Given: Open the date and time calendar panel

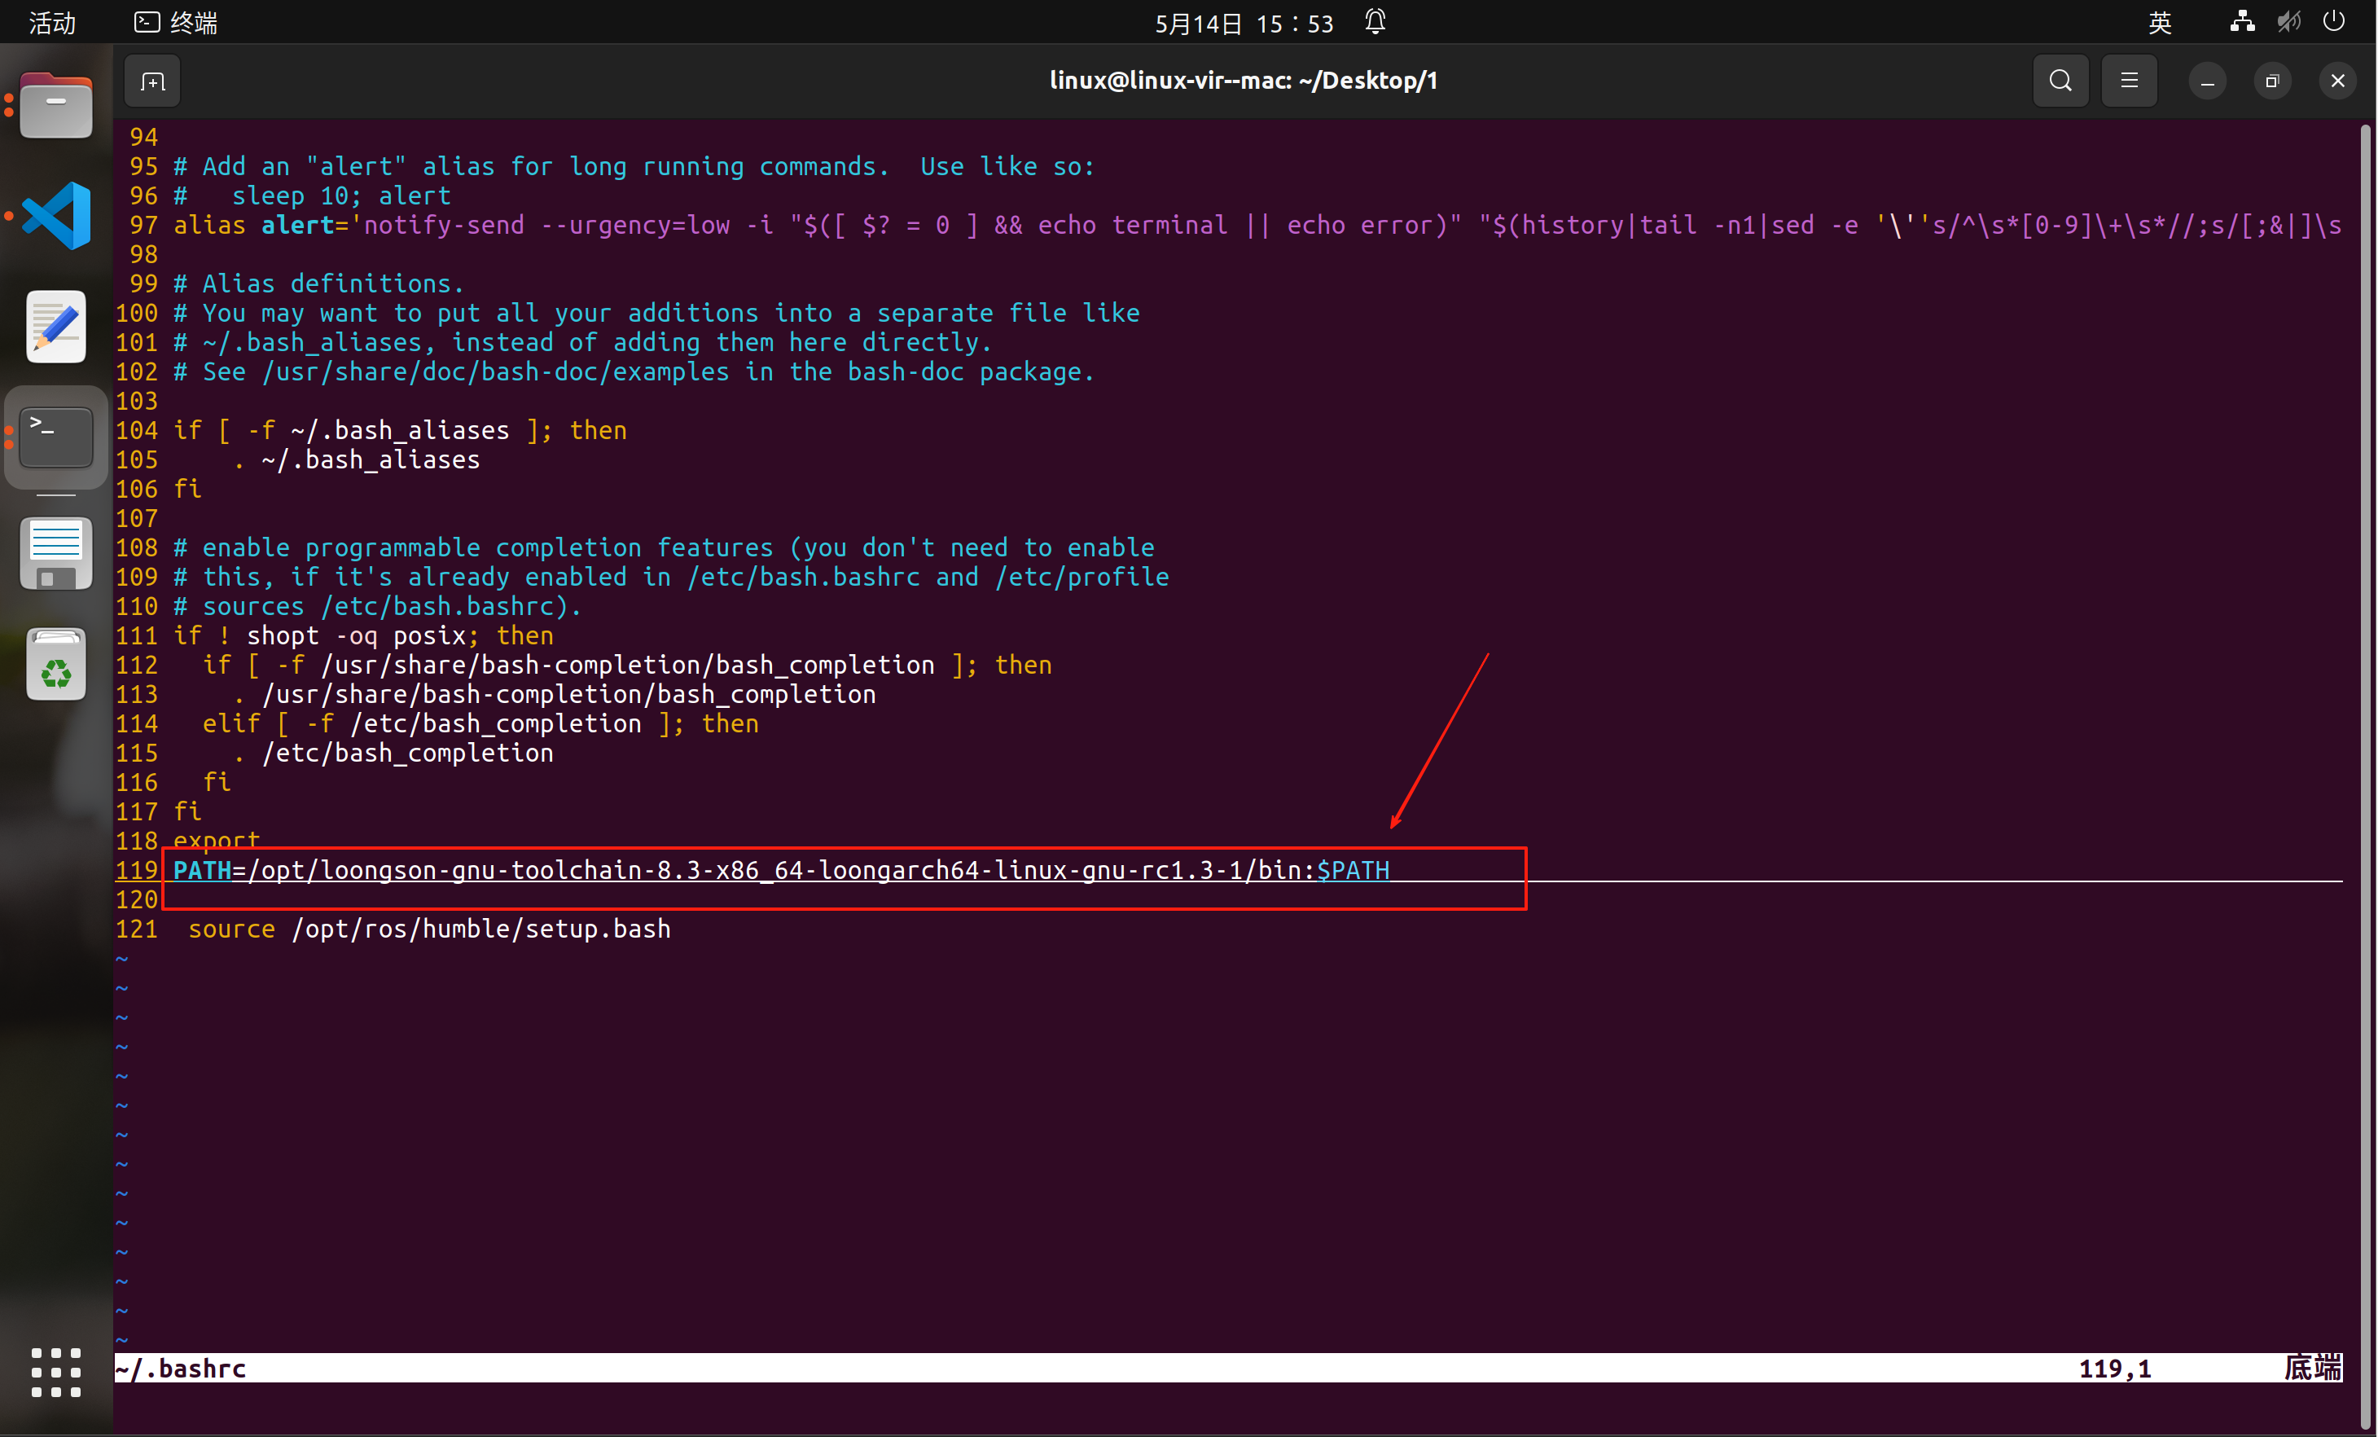Looking at the screenshot, I should click(x=1243, y=22).
